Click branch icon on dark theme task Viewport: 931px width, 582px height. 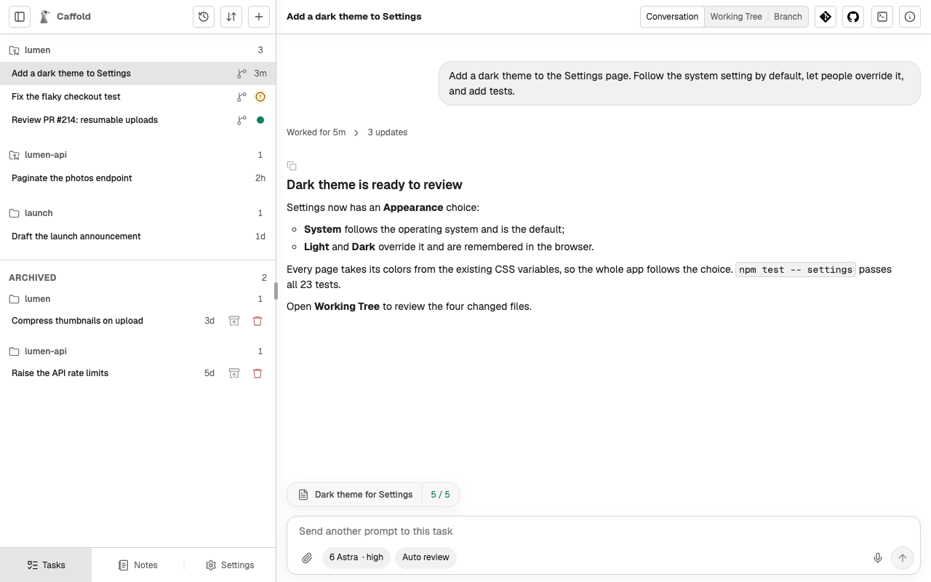241,73
